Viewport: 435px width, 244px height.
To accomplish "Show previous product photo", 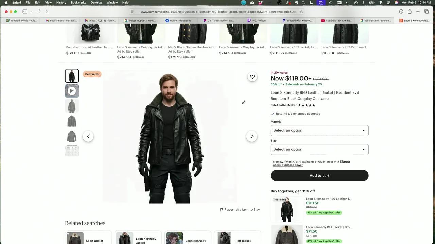I will point(88,136).
